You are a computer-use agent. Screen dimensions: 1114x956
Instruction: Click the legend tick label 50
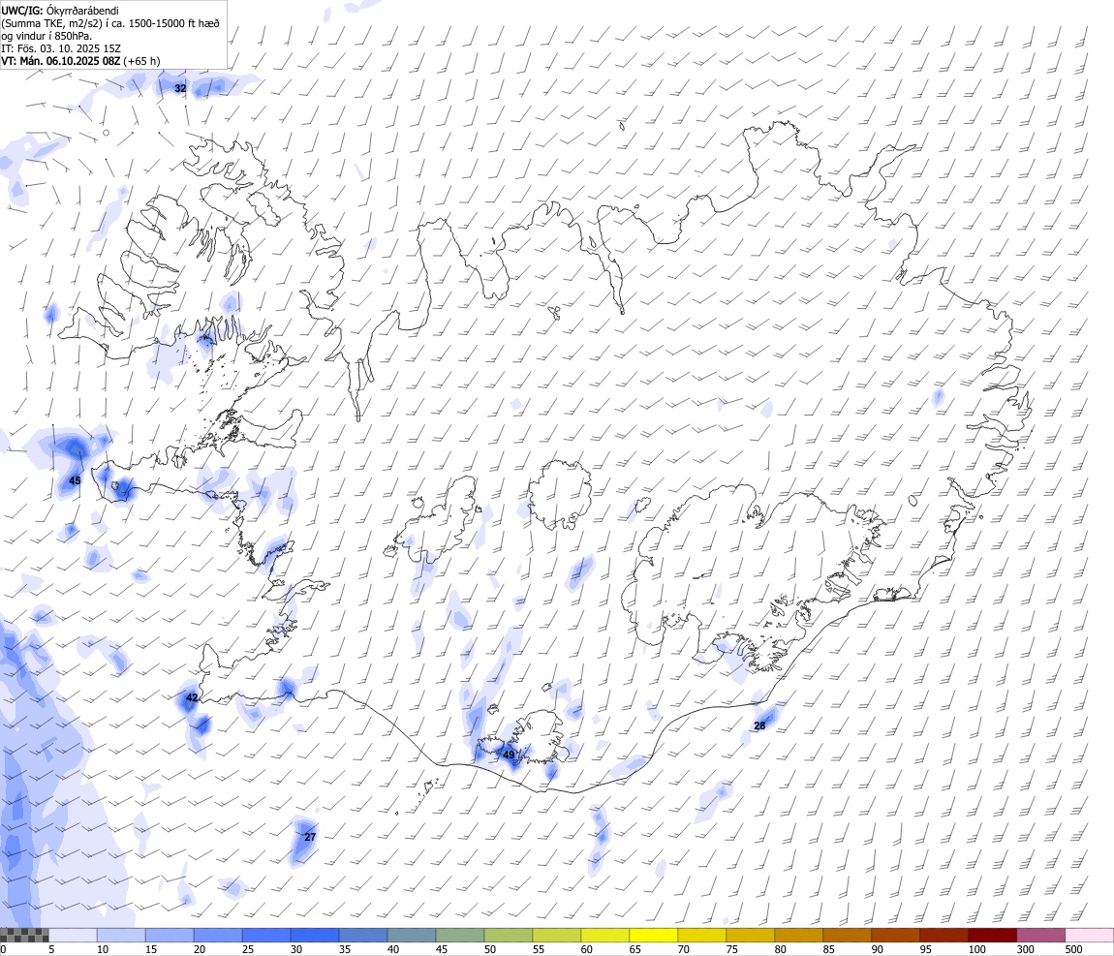(490, 949)
